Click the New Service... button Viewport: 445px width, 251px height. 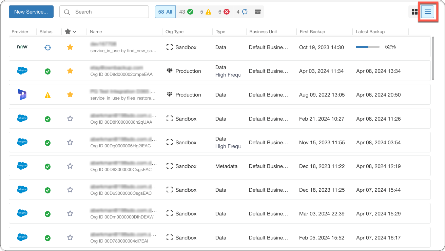[31, 12]
